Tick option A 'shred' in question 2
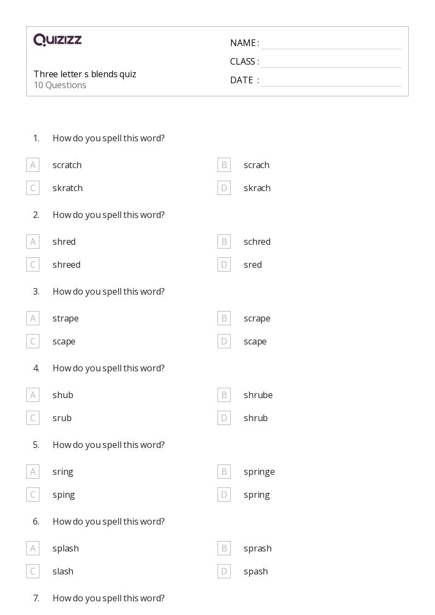 click(33, 242)
